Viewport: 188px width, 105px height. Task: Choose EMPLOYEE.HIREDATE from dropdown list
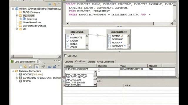76,77
